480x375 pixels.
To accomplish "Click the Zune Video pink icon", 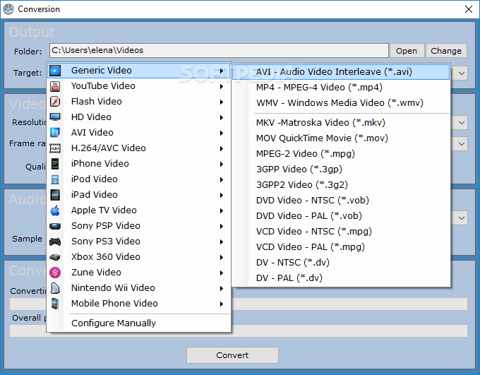I will (x=55, y=273).
